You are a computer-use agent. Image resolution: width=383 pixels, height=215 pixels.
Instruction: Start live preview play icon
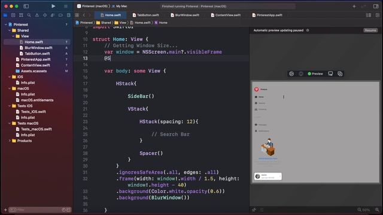pos(291,73)
